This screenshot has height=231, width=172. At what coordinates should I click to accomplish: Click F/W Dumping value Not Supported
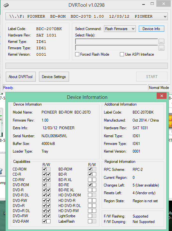coord(144,222)
